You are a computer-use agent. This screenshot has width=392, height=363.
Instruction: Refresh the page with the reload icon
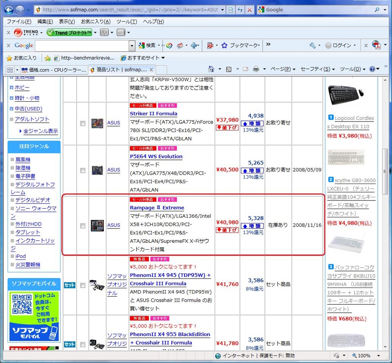pyautogui.click(x=240, y=10)
